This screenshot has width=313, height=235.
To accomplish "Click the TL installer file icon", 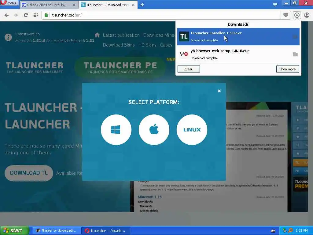I will click(x=184, y=37).
